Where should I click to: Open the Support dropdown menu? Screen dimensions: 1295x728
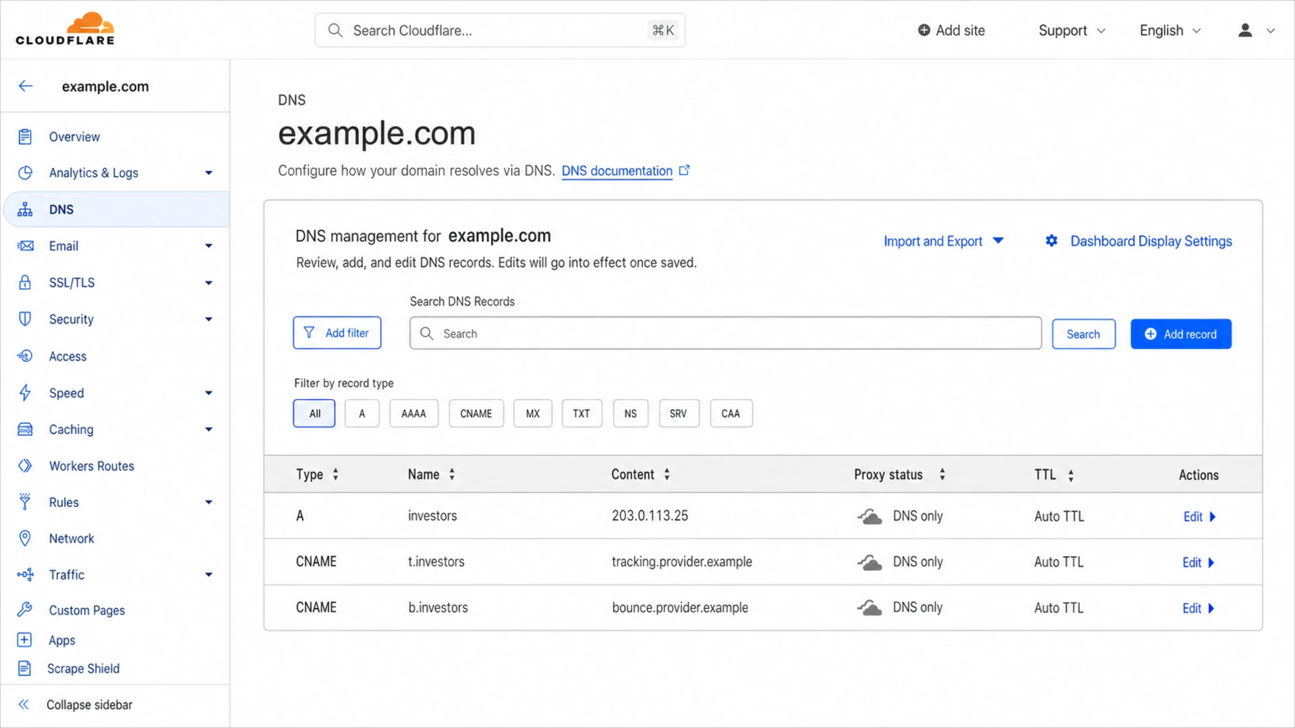[1072, 30]
